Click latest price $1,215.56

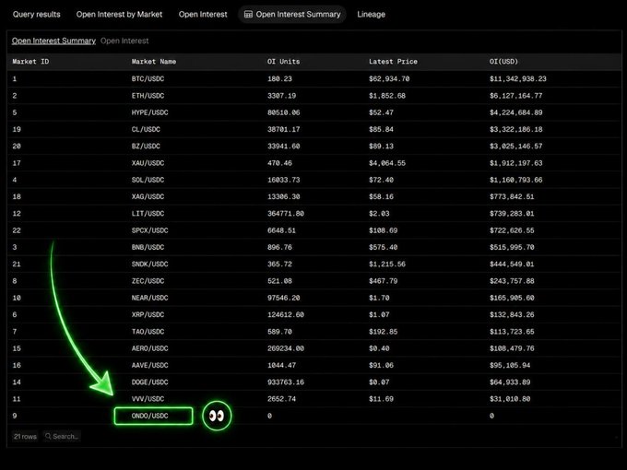(387, 264)
